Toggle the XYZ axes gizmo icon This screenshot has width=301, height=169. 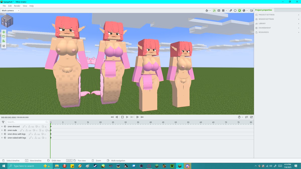click(x=214, y=11)
